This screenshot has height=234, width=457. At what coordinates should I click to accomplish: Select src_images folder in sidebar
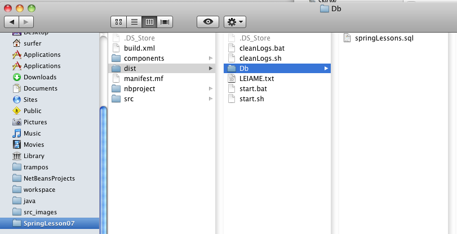tap(50, 212)
